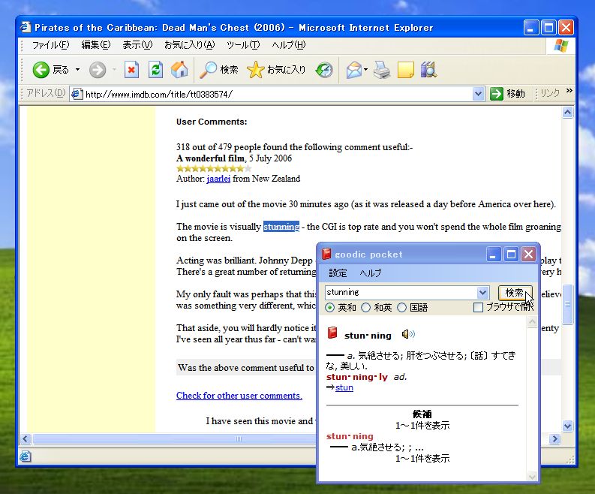This screenshot has width=595, height=494.
Task: Open the Search (検索) magnifier toolbar button
Action: [219, 70]
